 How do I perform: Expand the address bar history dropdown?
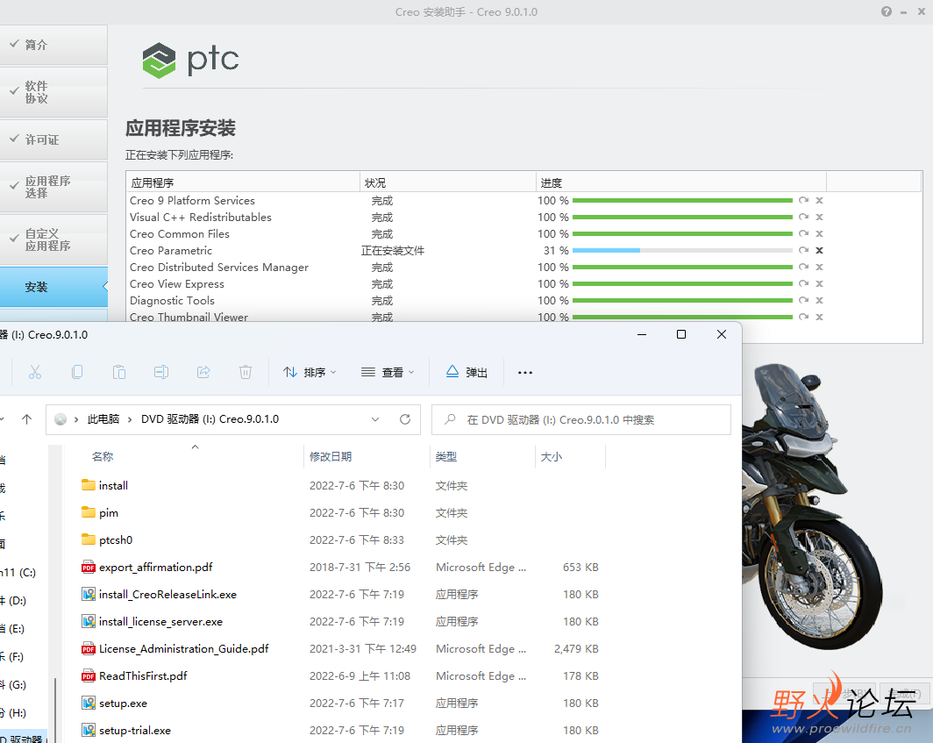(375, 419)
